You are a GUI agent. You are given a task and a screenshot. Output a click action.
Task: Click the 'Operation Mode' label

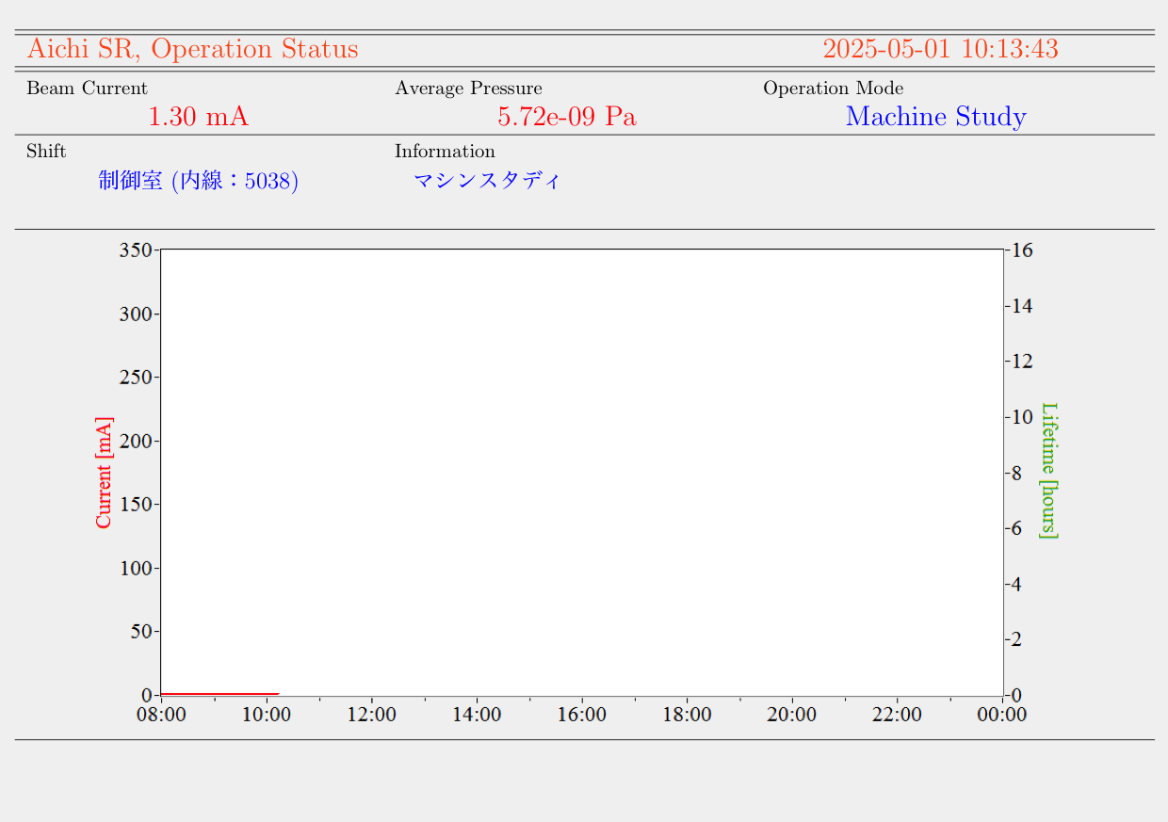tap(833, 89)
